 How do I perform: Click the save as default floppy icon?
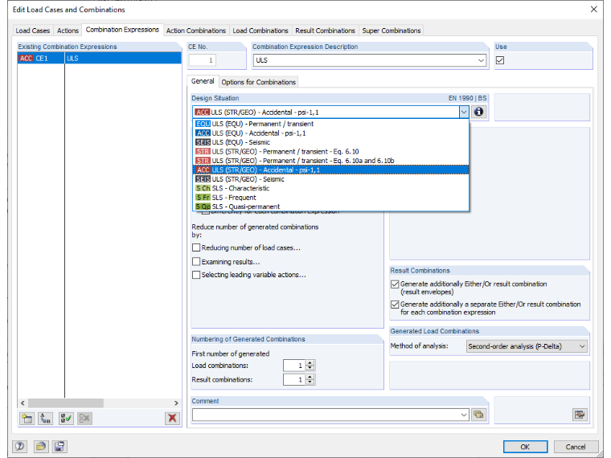[x=59, y=446]
